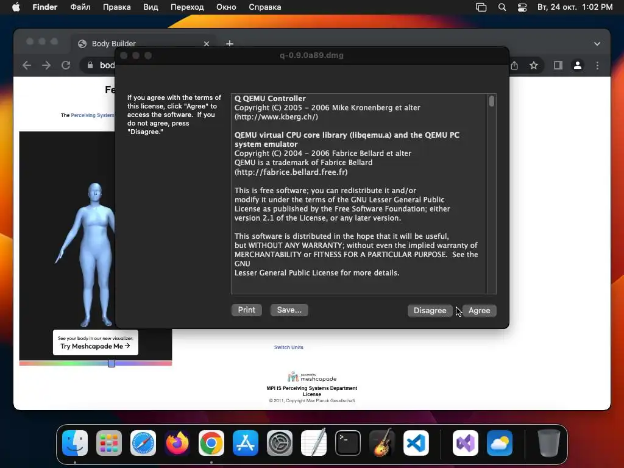
Task: Go forward in Chrome browser
Action: pos(46,65)
